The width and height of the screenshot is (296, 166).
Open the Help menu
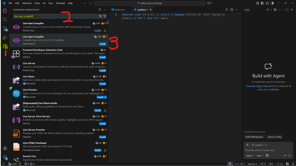(x=70, y=3)
